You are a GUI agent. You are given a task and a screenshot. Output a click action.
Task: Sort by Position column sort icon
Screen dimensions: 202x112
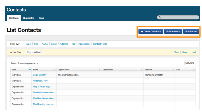[x=173, y=70]
